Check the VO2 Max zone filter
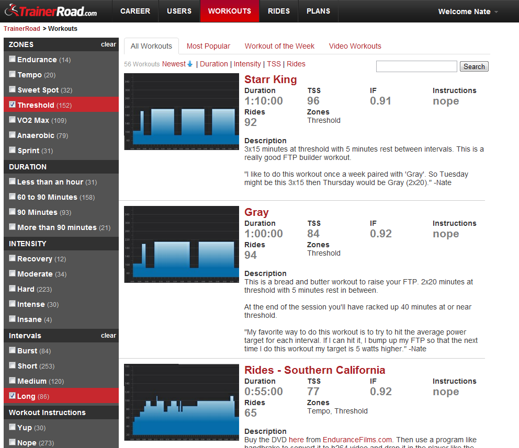 (x=12, y=120)
